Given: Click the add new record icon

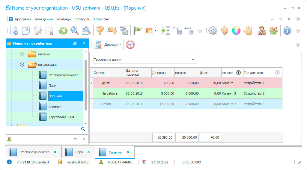Looking at the screenshot, I should point(14,31).
